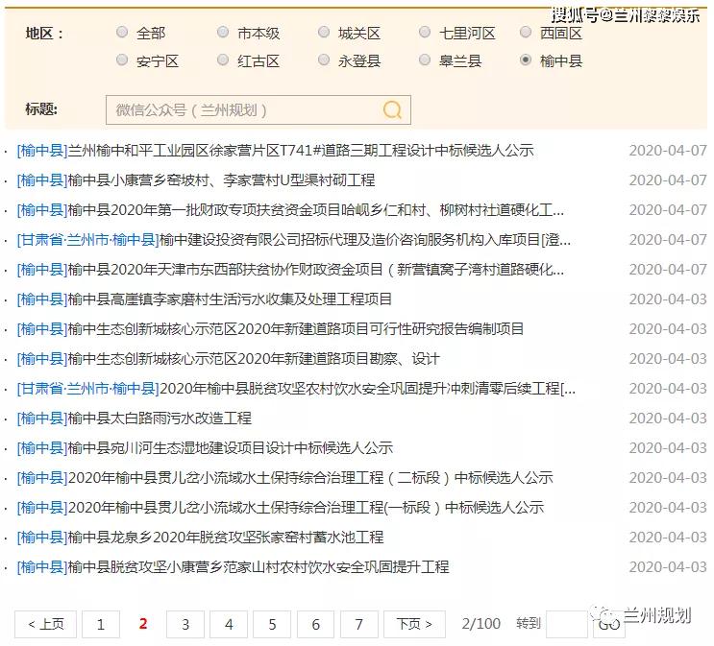Click the 转到 page number input box
The width and height of the screenshot is (714, 646).
click(x=567, y=624)
